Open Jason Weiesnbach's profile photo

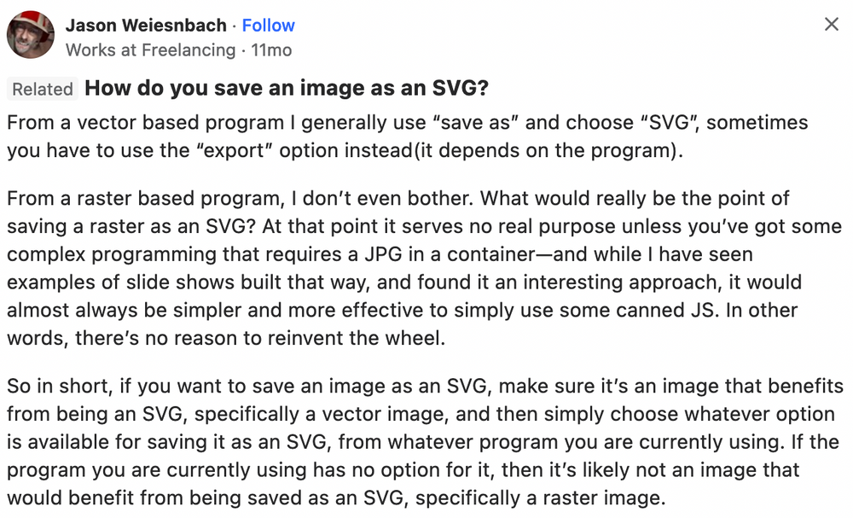pyautogui.click(x=31, y=35)
